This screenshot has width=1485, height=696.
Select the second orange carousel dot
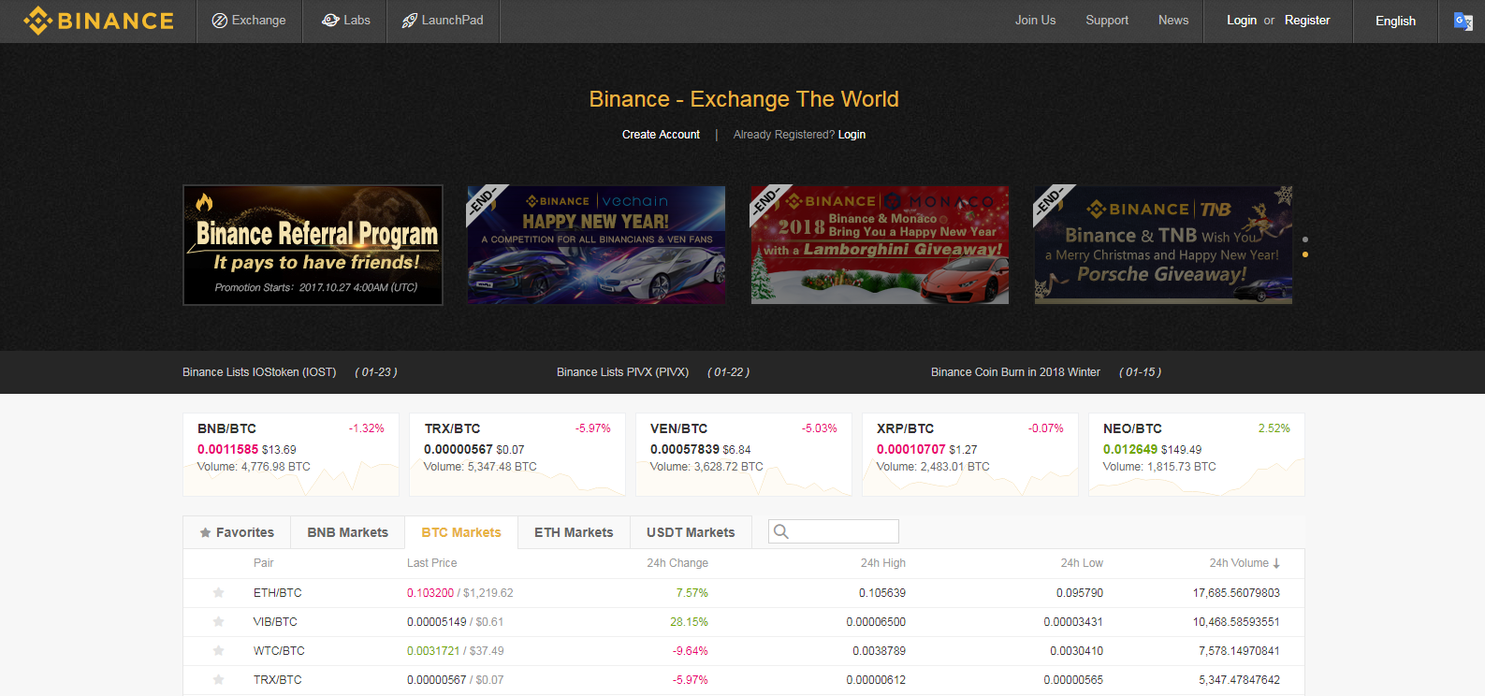1305,254
